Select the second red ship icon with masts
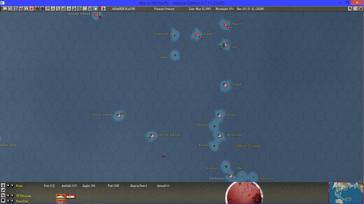 click(71, 196)
